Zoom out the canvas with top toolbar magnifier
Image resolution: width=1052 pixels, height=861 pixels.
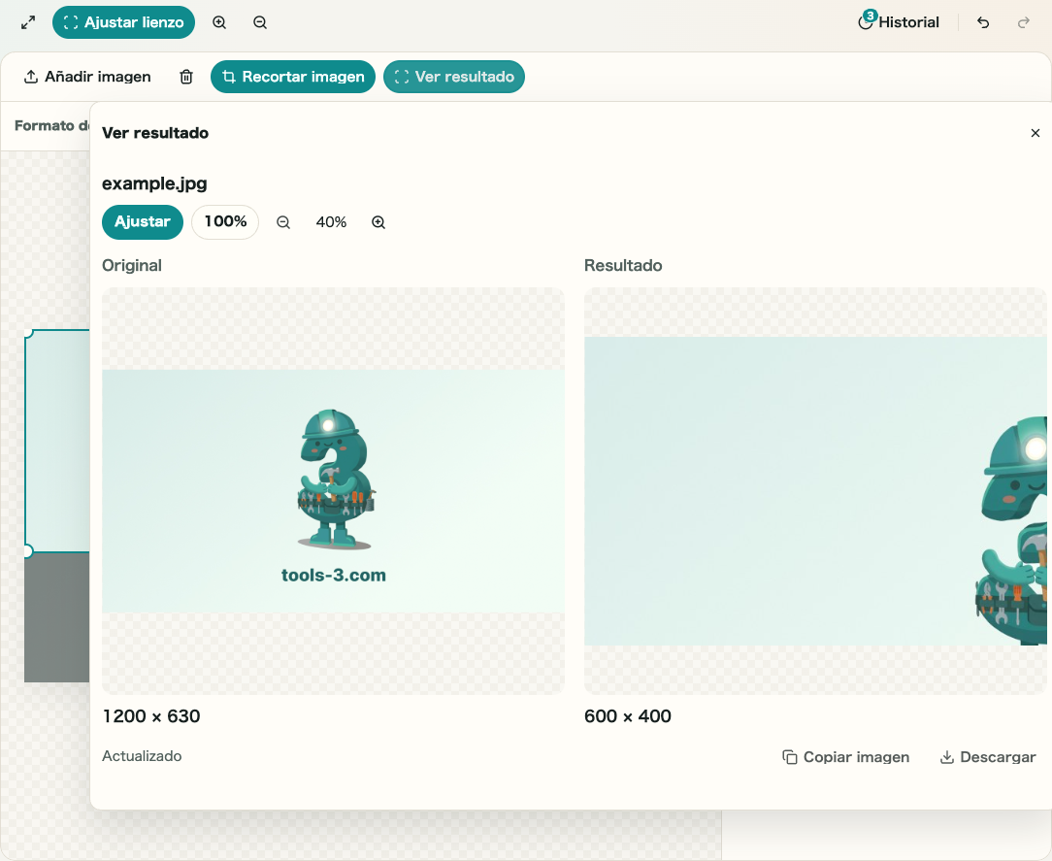260,23
